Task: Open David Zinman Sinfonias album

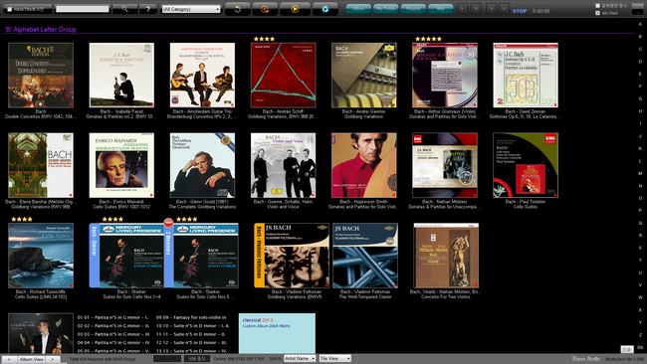Action: point(526,75)
